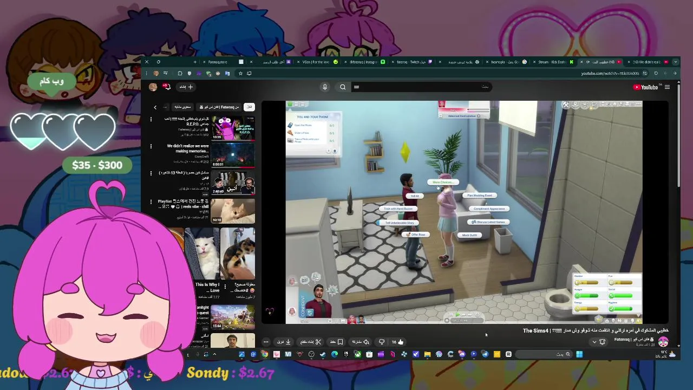Open the notifications bell with red badge
Screen dimensions: 693x390
(x=167, y=87)
